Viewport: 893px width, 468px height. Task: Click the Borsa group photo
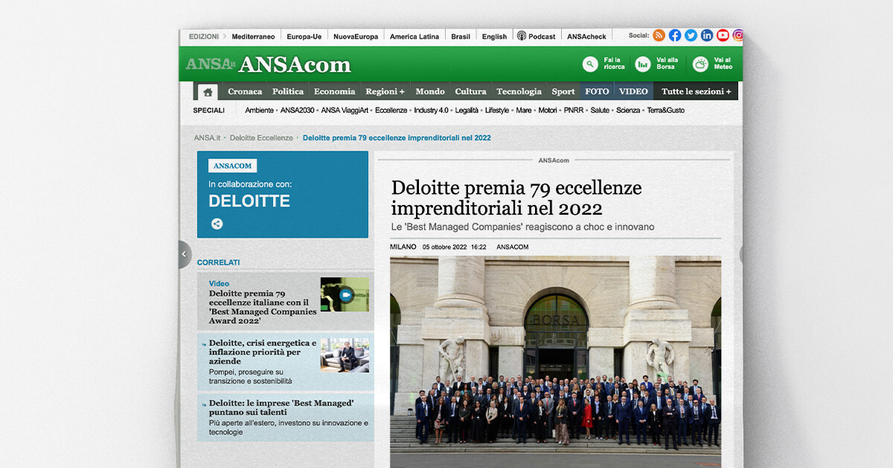[x=555, y=362]
